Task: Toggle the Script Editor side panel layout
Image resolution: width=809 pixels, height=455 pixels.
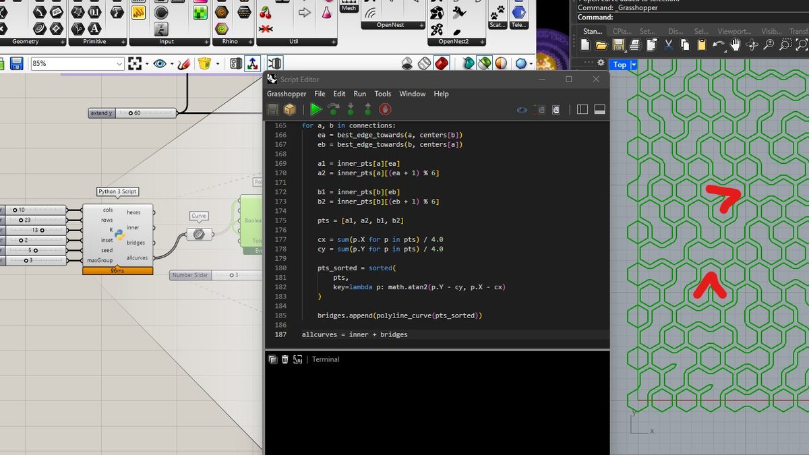Action: click(583, 109)
